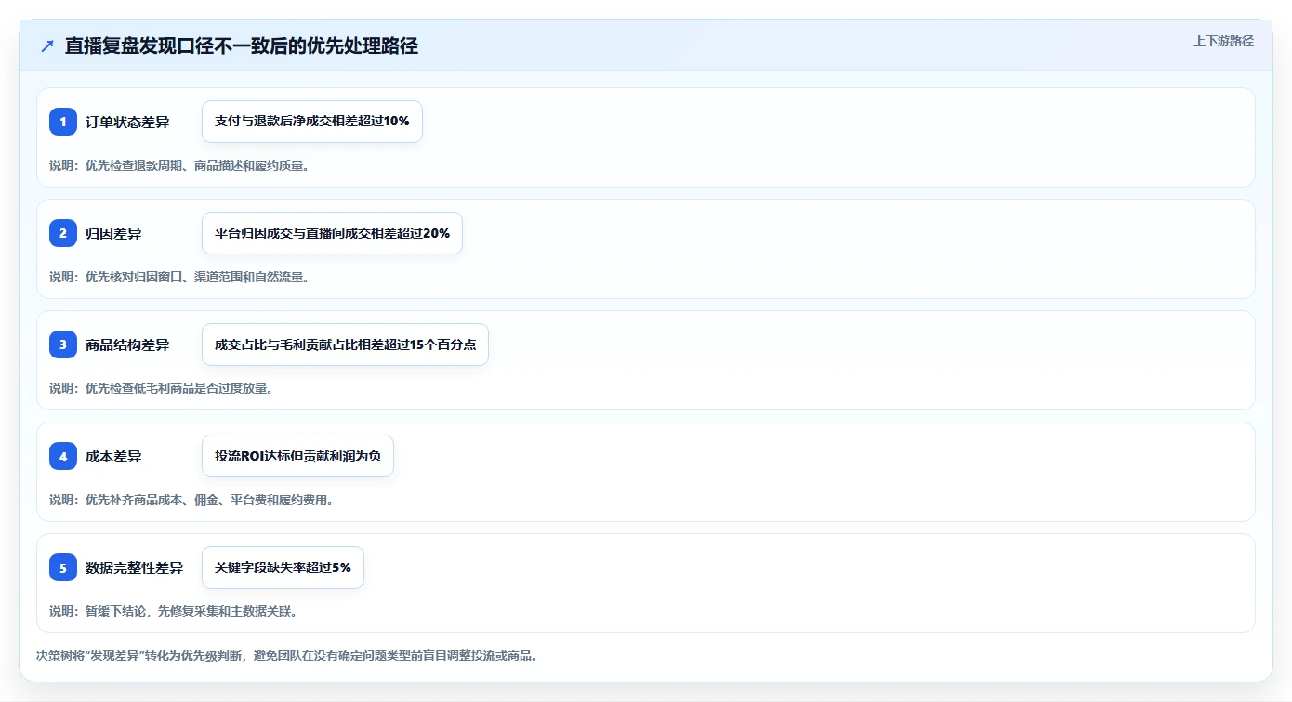Click the 支付与退款后净成交相差超过10% condition chip
1292x702 pixels.
(312, 122)
